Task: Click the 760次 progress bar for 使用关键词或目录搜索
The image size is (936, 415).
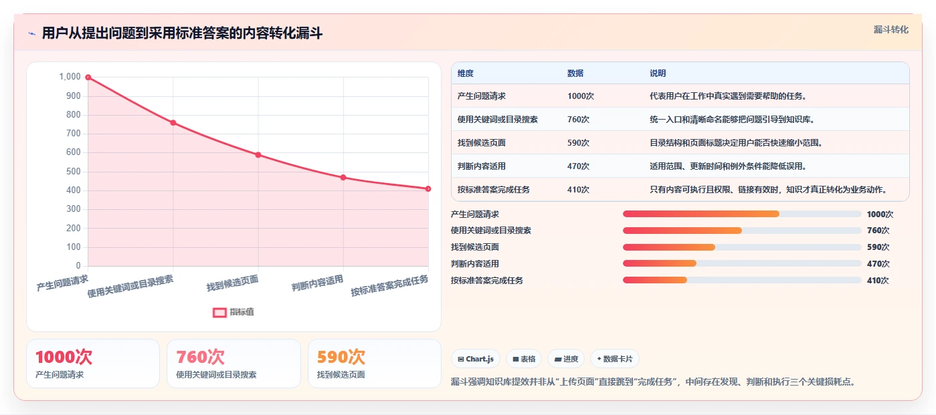Action: [x=742, y=231]
